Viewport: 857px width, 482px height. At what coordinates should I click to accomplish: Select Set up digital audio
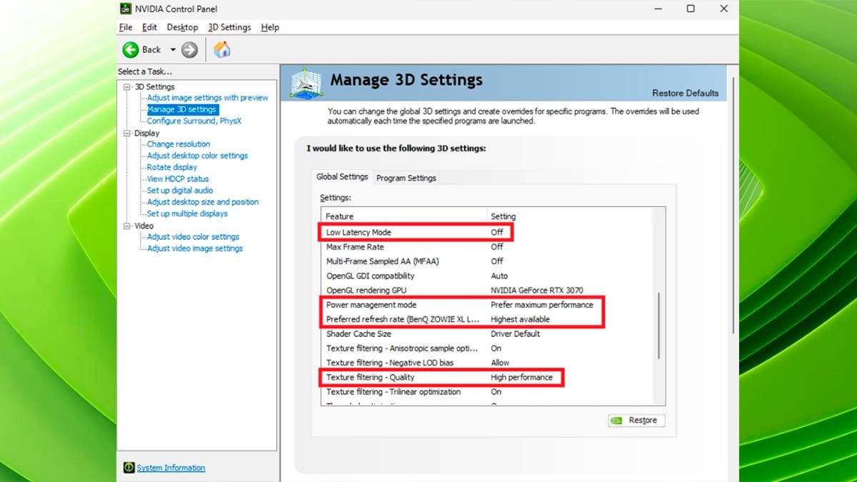[x=180, y=191]
